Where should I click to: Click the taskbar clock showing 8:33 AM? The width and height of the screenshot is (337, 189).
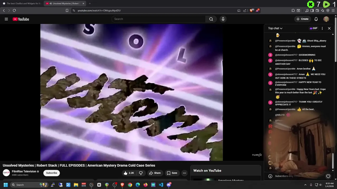click(329, 185)
